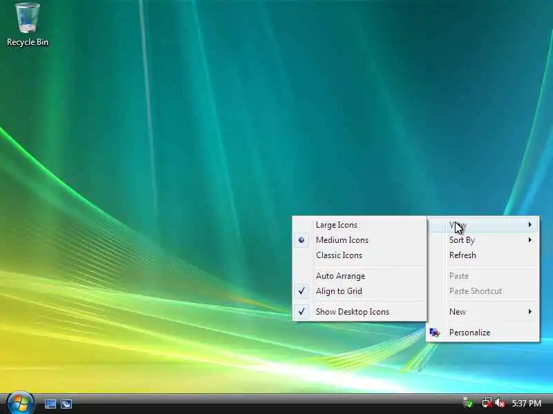553x414 pixels.
Task: Open the network status tray icon
Action: tap(487, 403)
